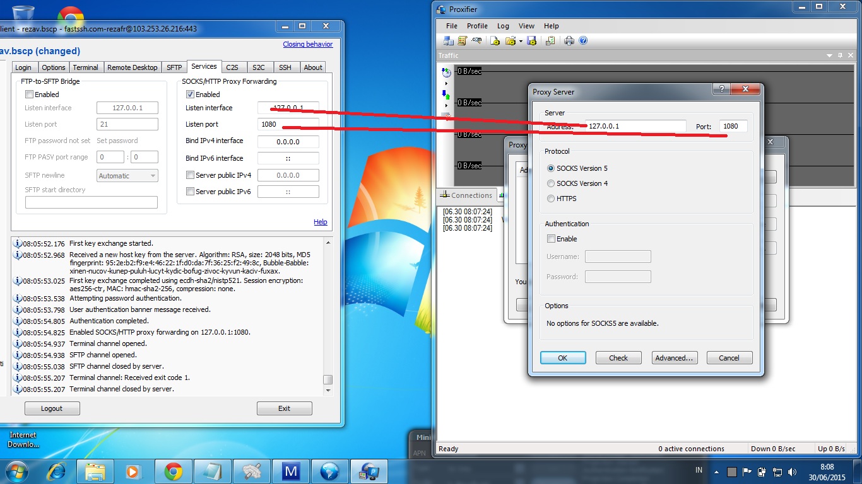Open Proxification Rules toolbar icon
Screen dimensions: 862x484
[462, 40]
